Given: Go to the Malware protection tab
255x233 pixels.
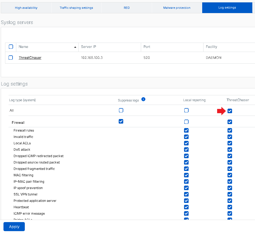Looking at the screenshot, I should click(x=177, y=8).
